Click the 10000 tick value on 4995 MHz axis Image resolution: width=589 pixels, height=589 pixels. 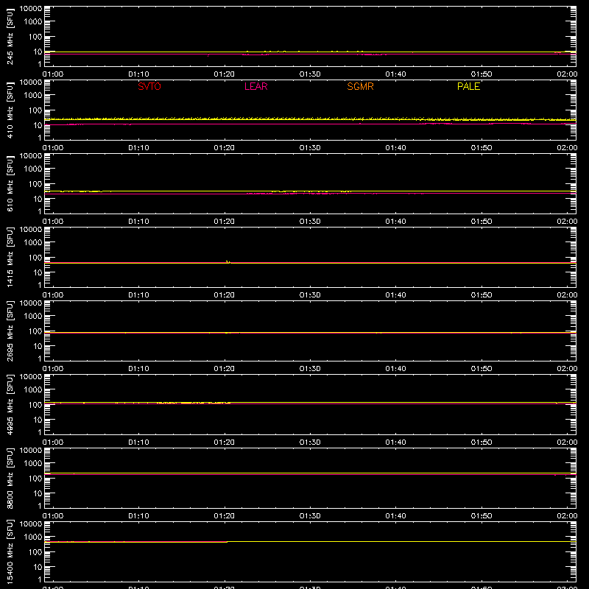(31, 377)
